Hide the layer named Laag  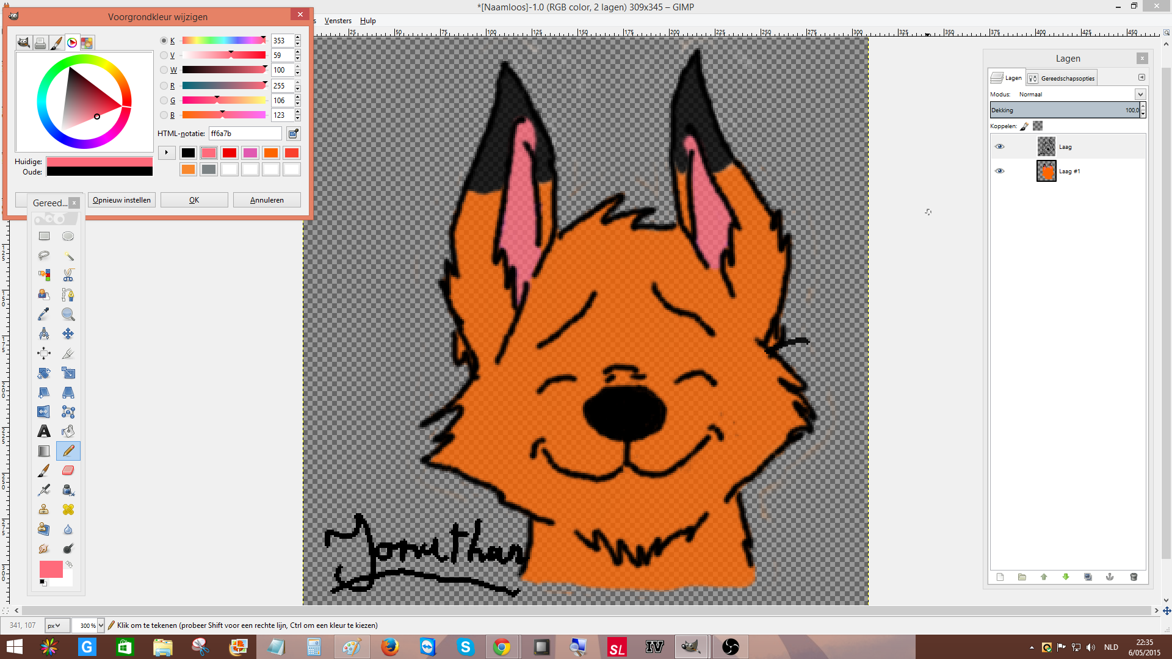coord(1000,146)
